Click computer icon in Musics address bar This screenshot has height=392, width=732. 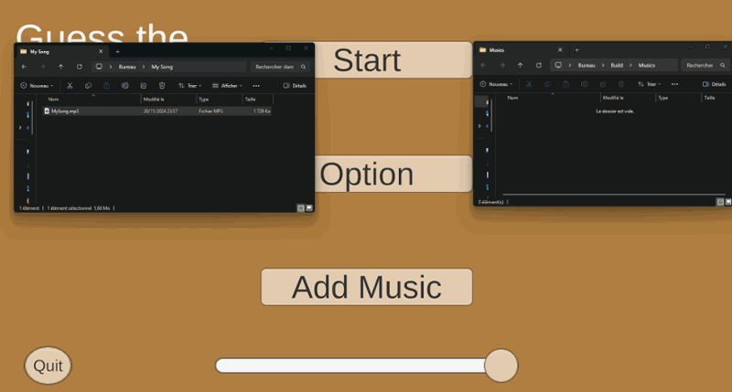558,65
